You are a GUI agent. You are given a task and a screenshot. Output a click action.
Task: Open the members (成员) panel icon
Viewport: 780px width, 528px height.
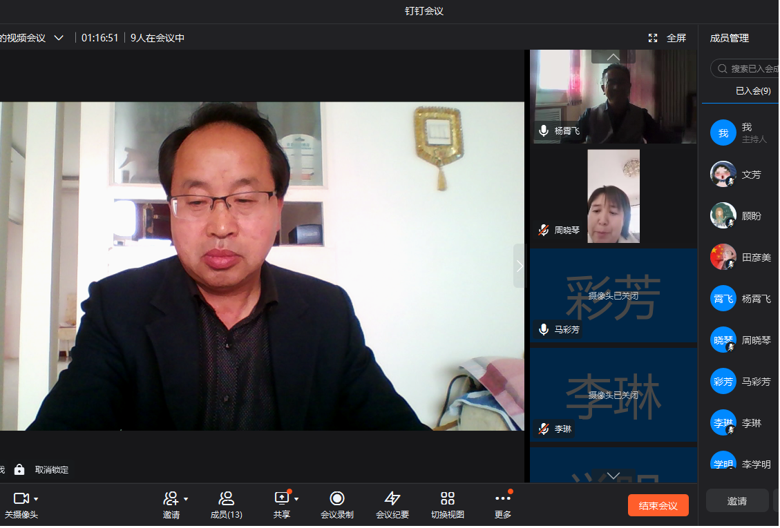point(226,498)
